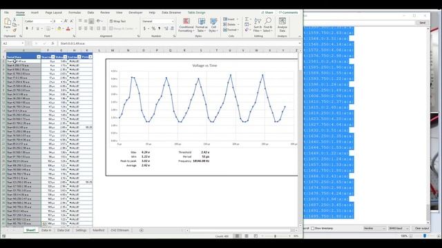Toggle the Bottom Align button
442x248 pixels.
click(x=91, y=21)
